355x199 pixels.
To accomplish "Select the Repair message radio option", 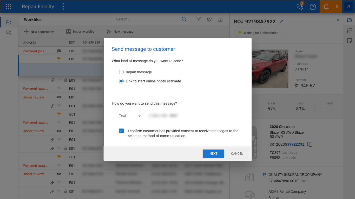I will (x=121, y=72).
